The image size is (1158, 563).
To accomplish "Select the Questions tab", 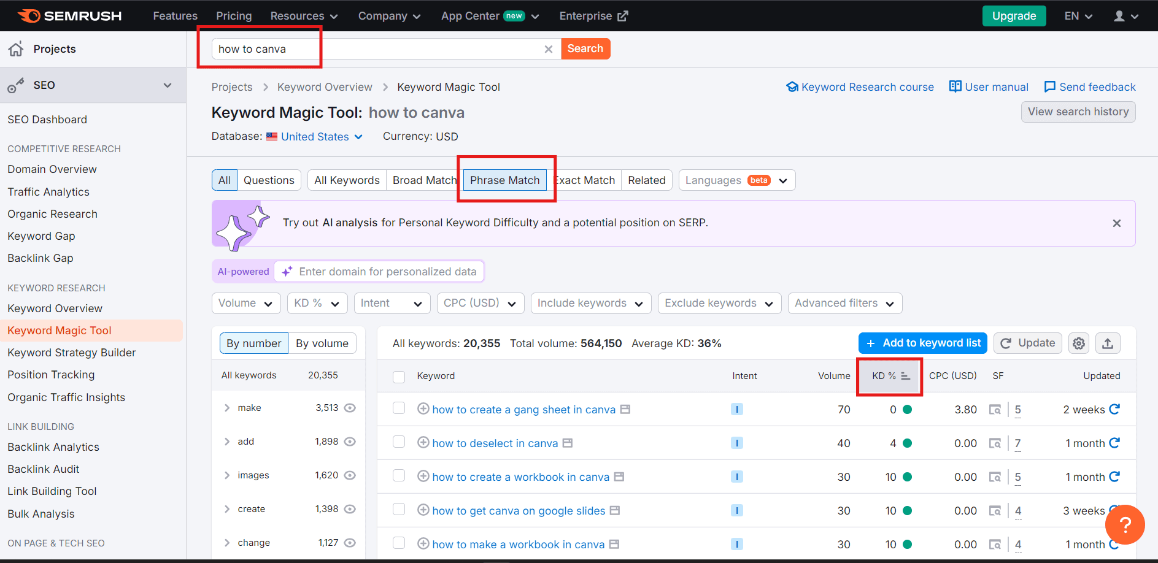I will coord(269,180).
